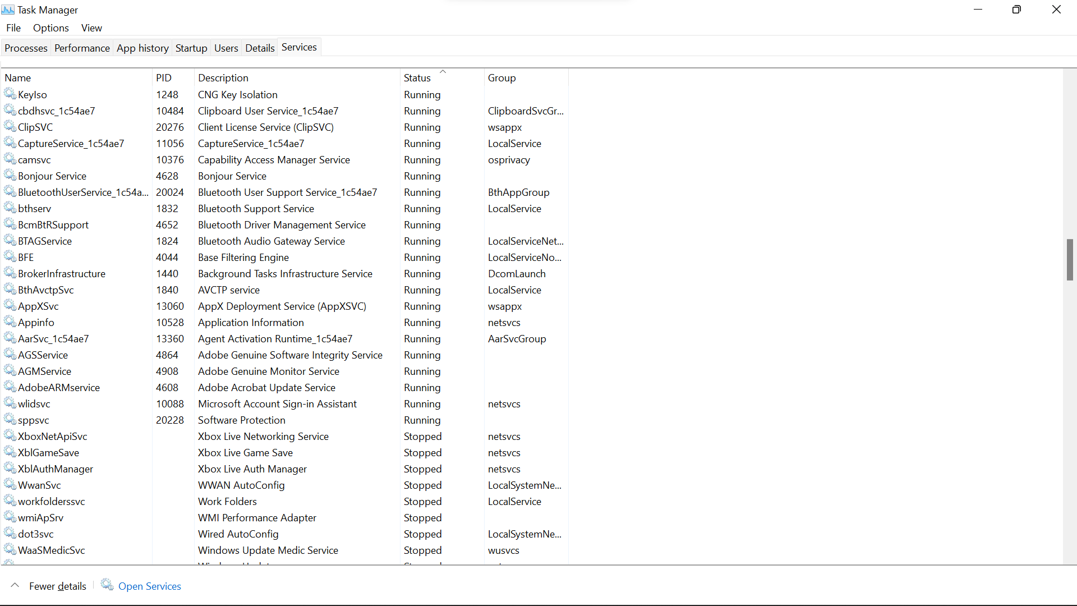Switch to the Startup tab

click(191, 48)
